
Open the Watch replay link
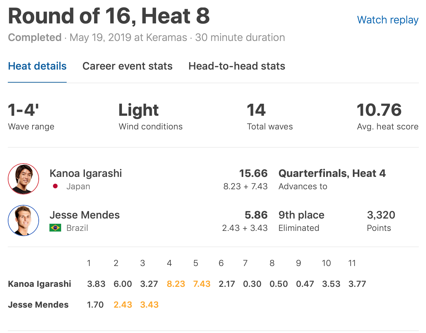(x=388, y=20)
